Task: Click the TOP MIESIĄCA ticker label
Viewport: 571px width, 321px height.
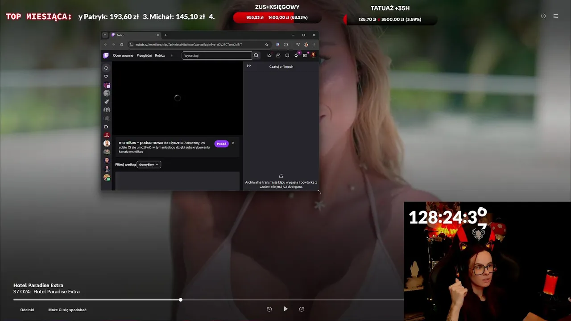Action: coord(39,16)
